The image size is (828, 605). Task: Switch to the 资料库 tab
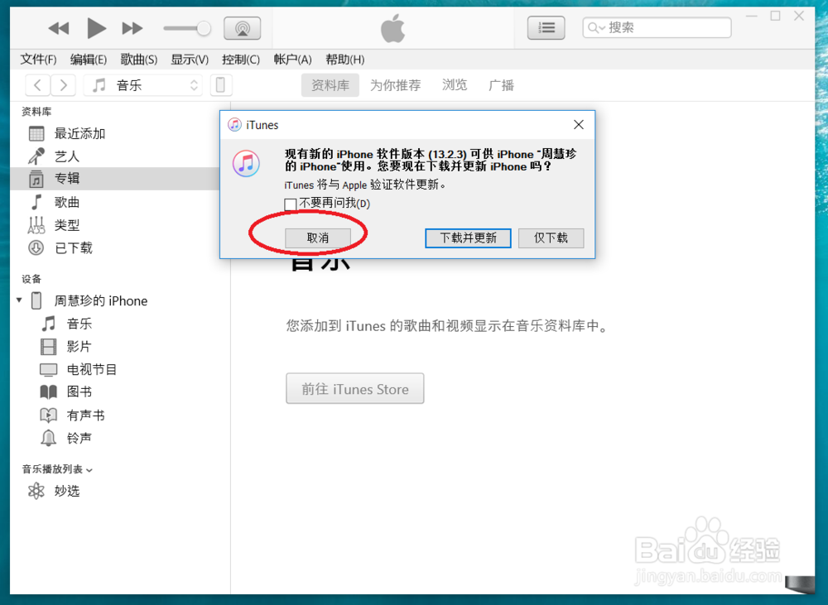click(330, 85)
